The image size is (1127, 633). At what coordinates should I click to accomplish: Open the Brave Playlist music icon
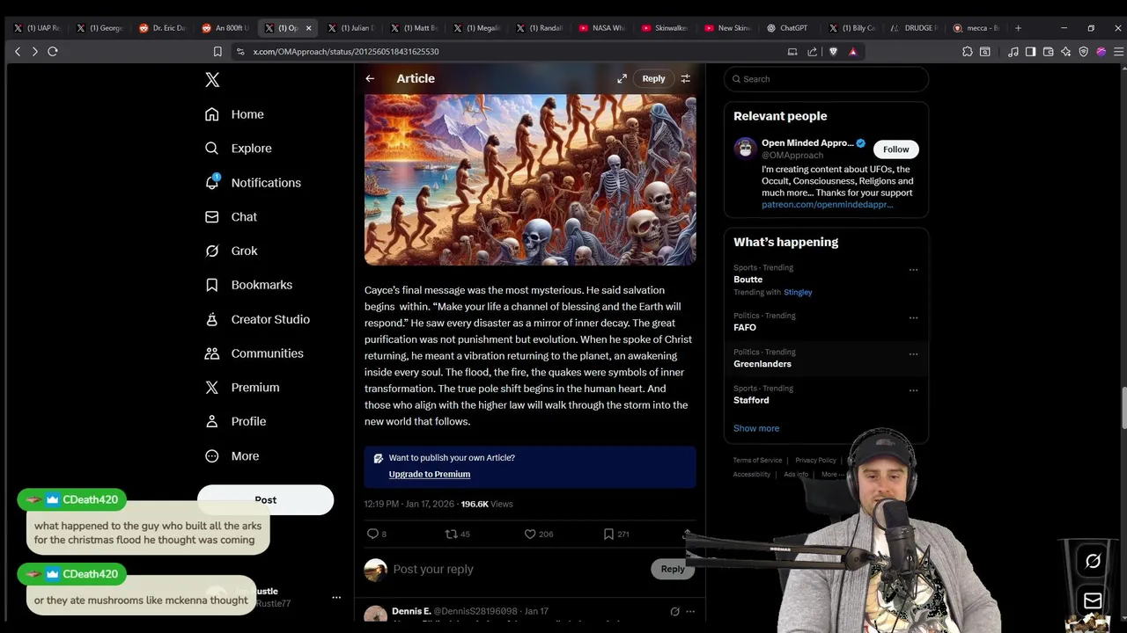pos(1013,52)
